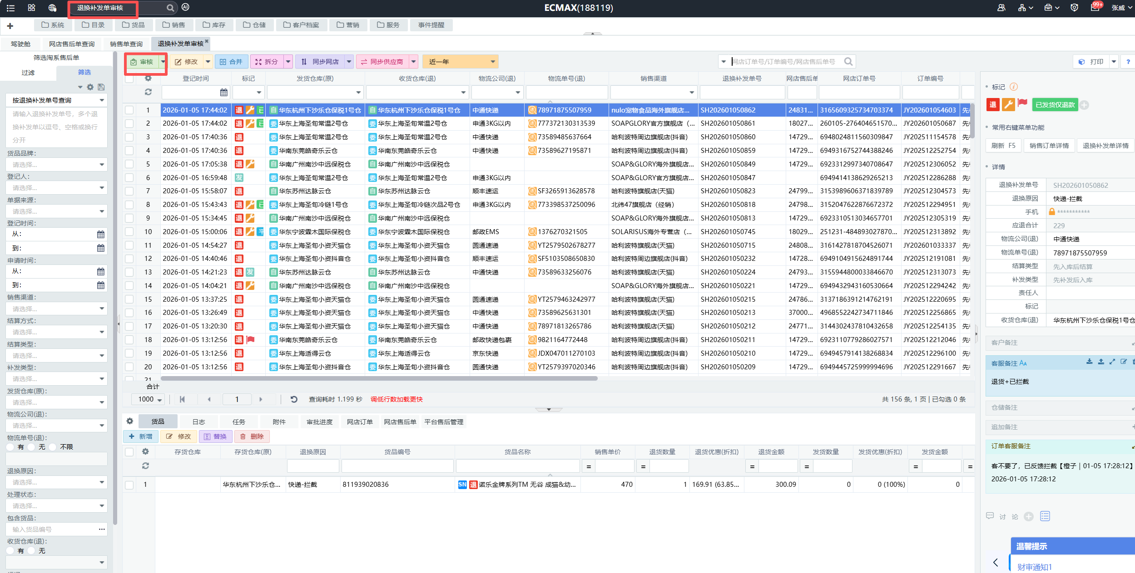Open the 销售渠道 column filter dropdown

(692, 93)
